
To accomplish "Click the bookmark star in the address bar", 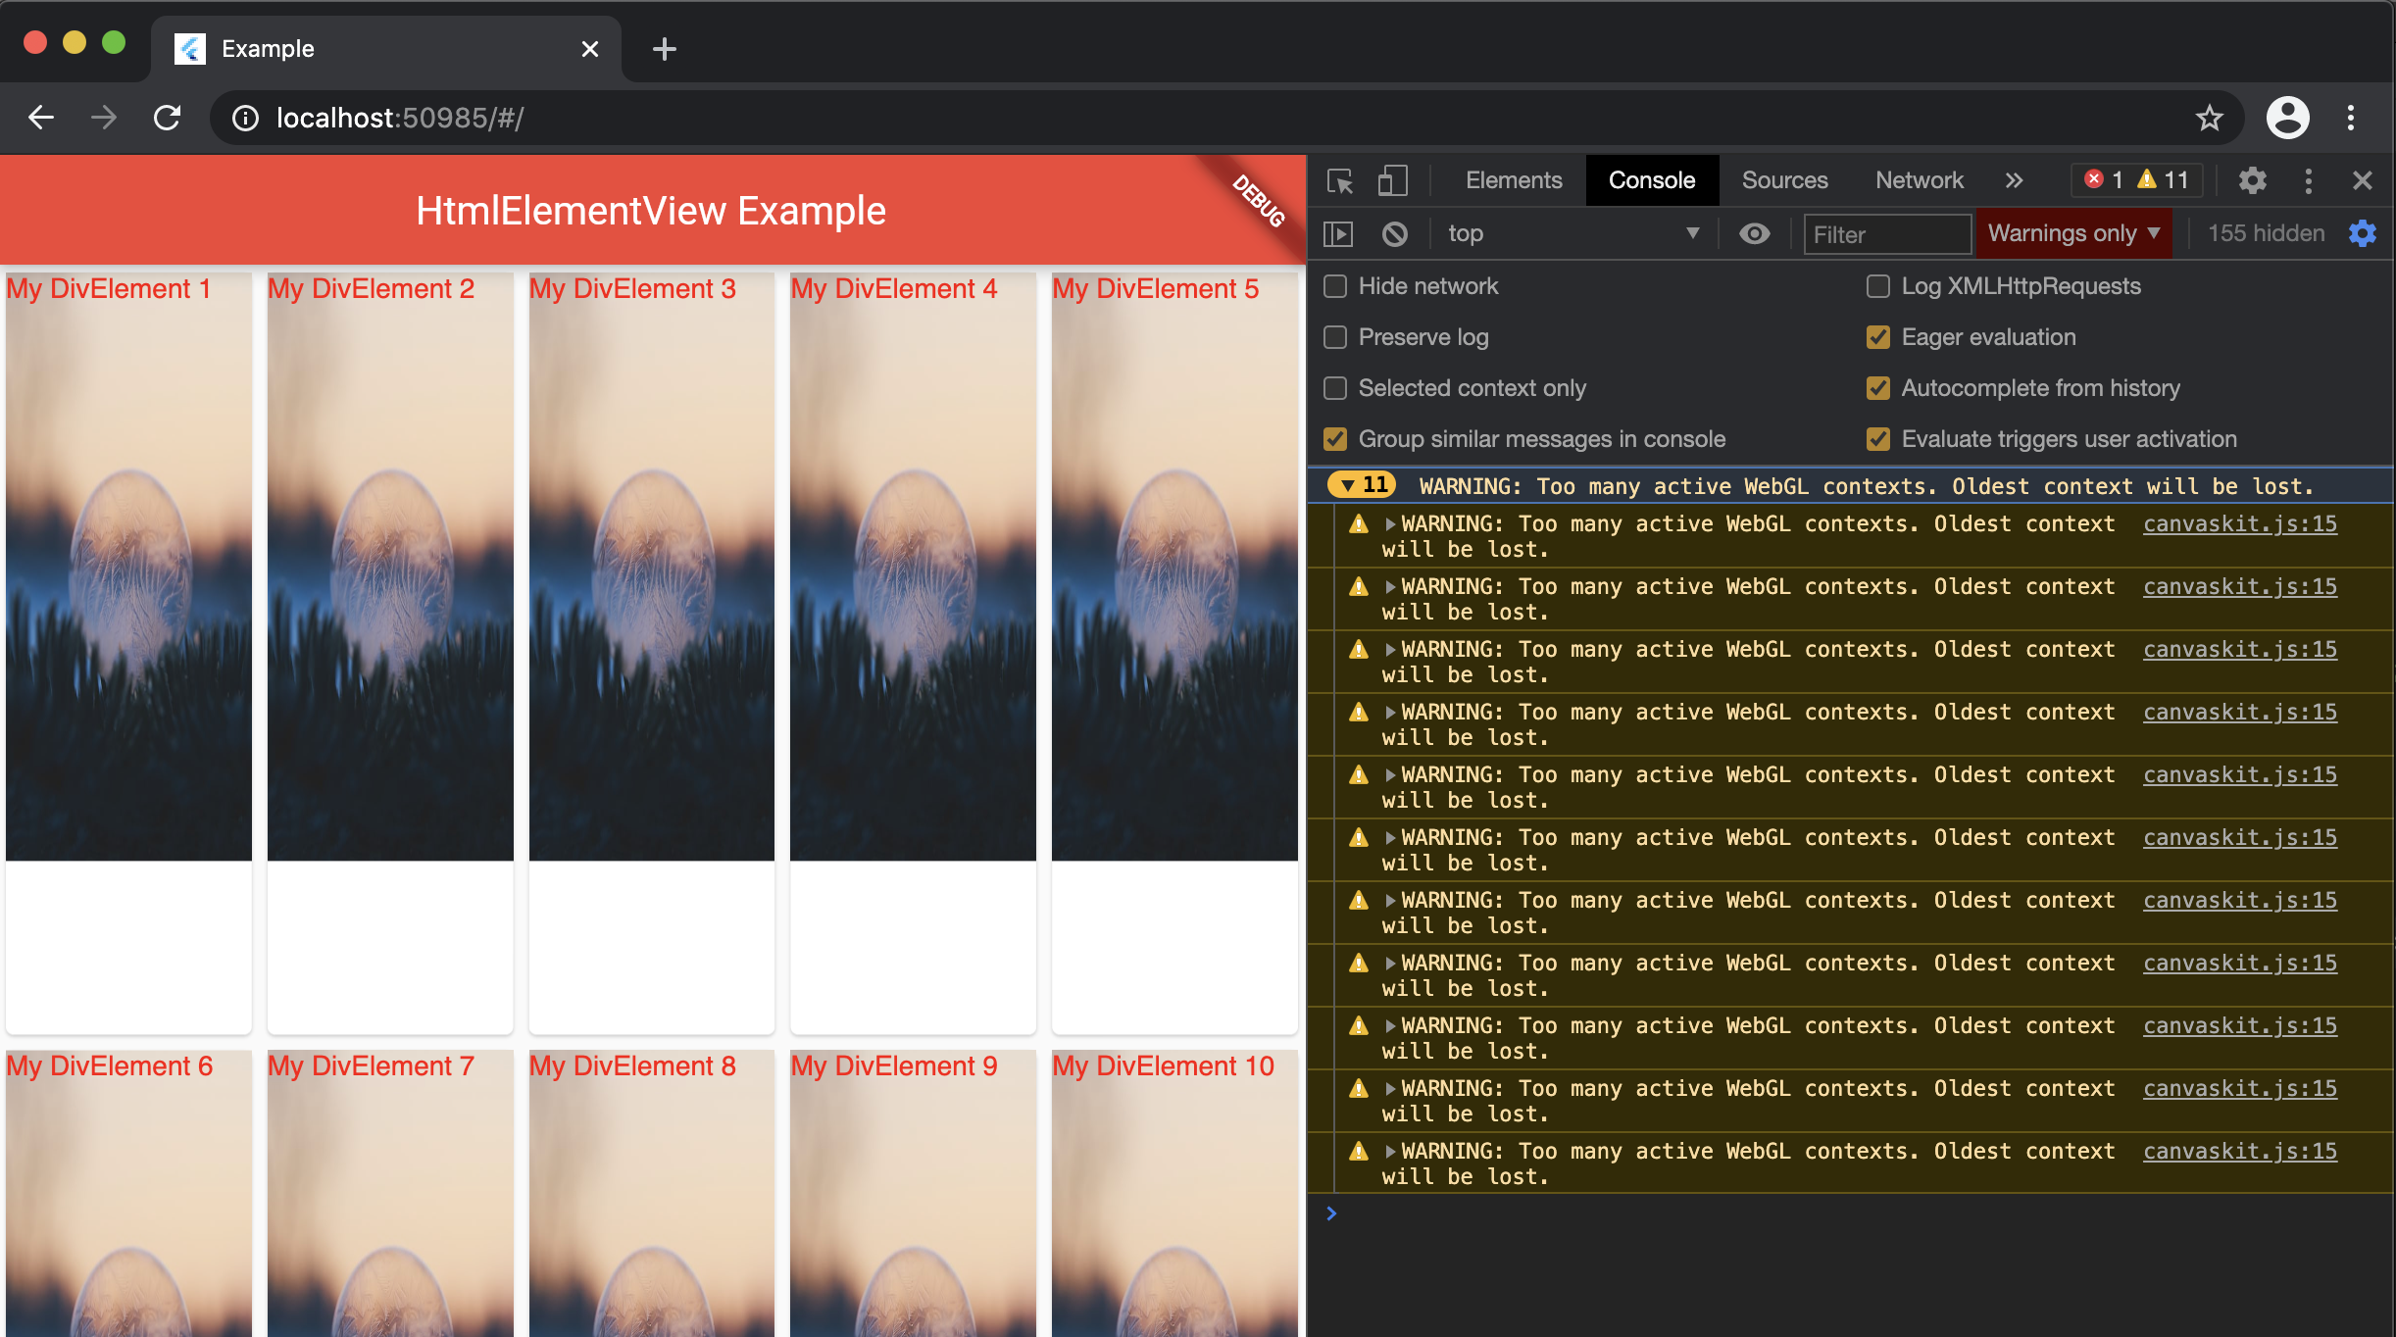I will [2208, 118].
